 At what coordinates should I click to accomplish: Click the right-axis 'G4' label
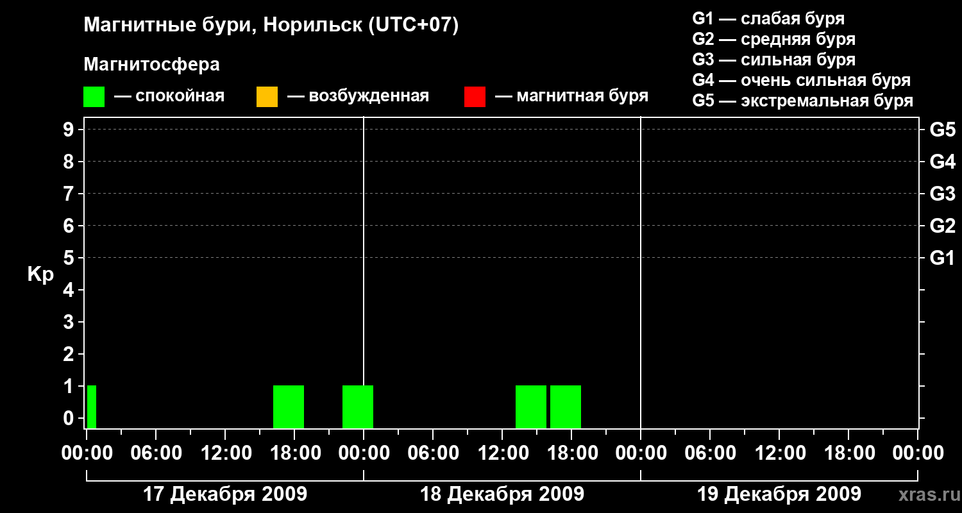[943, 162]
